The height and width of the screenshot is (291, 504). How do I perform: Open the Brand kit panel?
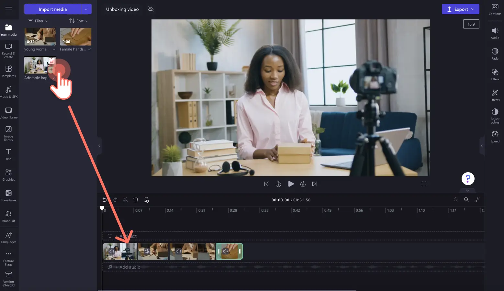pos(9,217)
